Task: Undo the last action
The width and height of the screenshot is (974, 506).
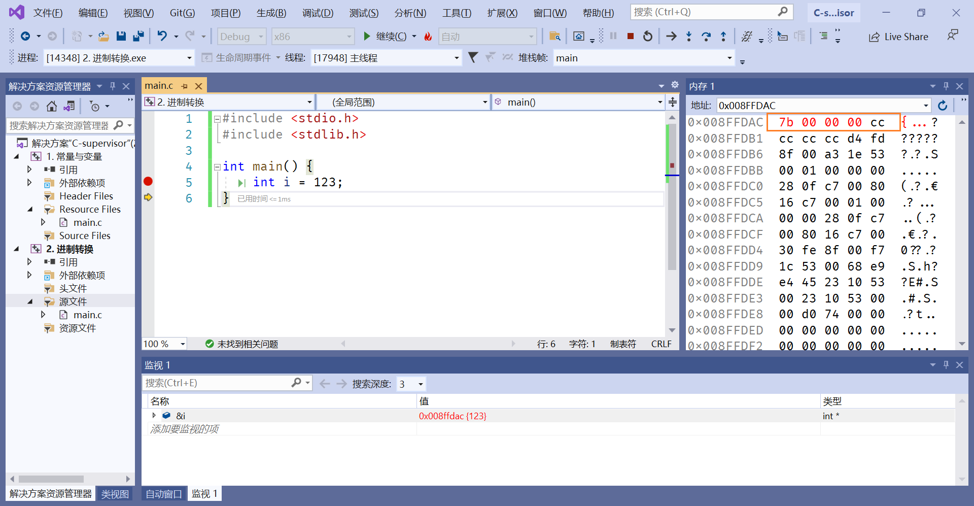Action: [x=162, y=36]
